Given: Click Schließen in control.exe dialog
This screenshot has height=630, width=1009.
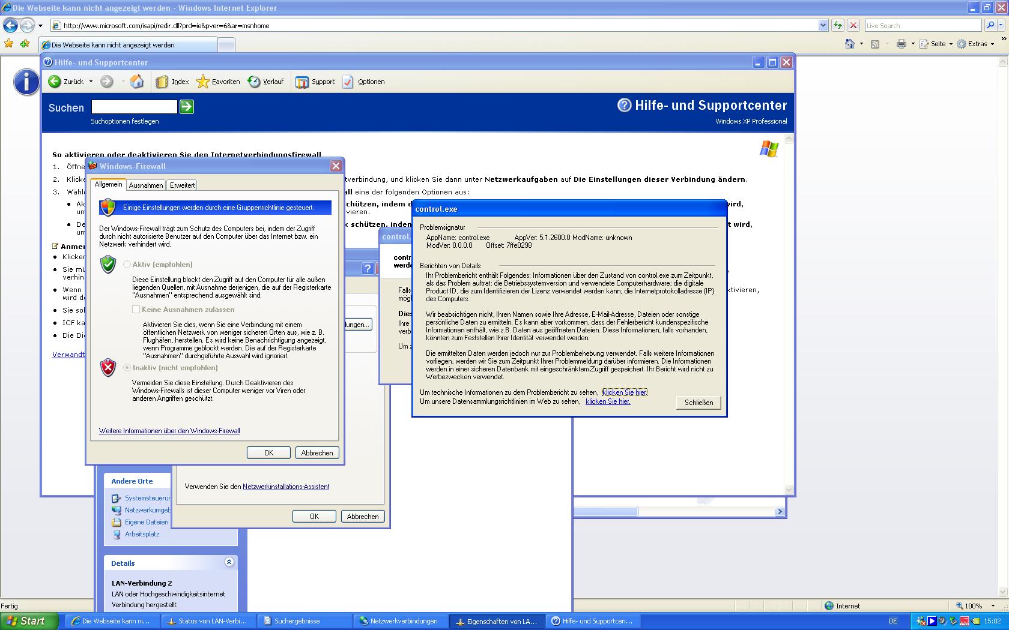Looking at the screenshot, I should pos(698,403).
